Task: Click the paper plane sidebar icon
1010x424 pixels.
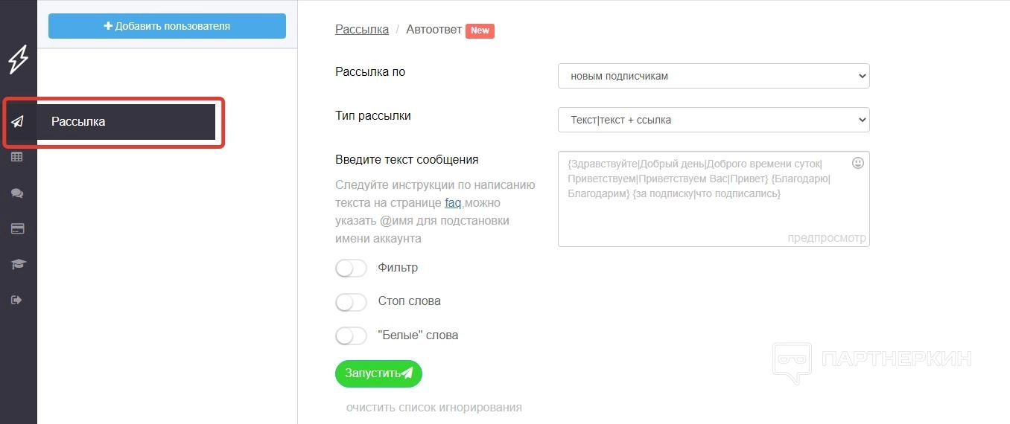Action: click(x=17, y=122)
